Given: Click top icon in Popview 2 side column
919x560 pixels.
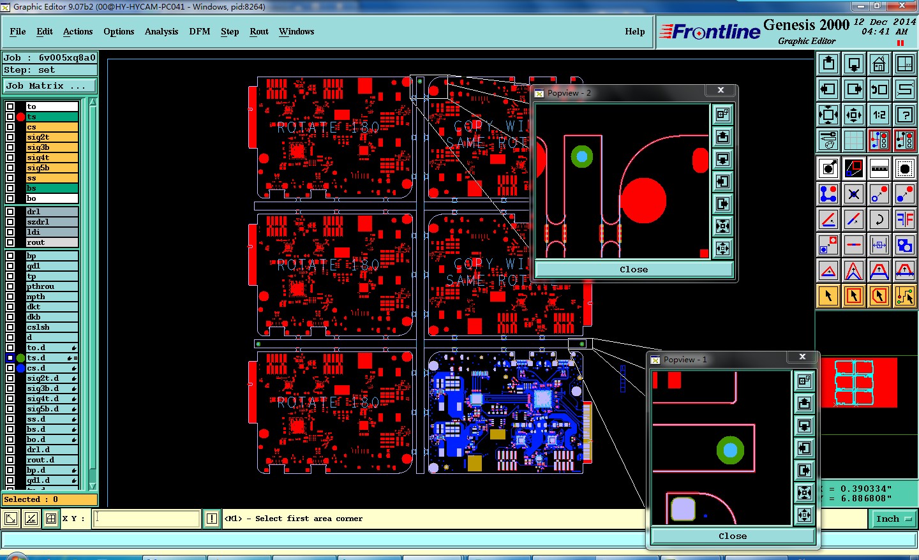Looking at the screenshot, I should pyautogui.click(x=722, y=114).
